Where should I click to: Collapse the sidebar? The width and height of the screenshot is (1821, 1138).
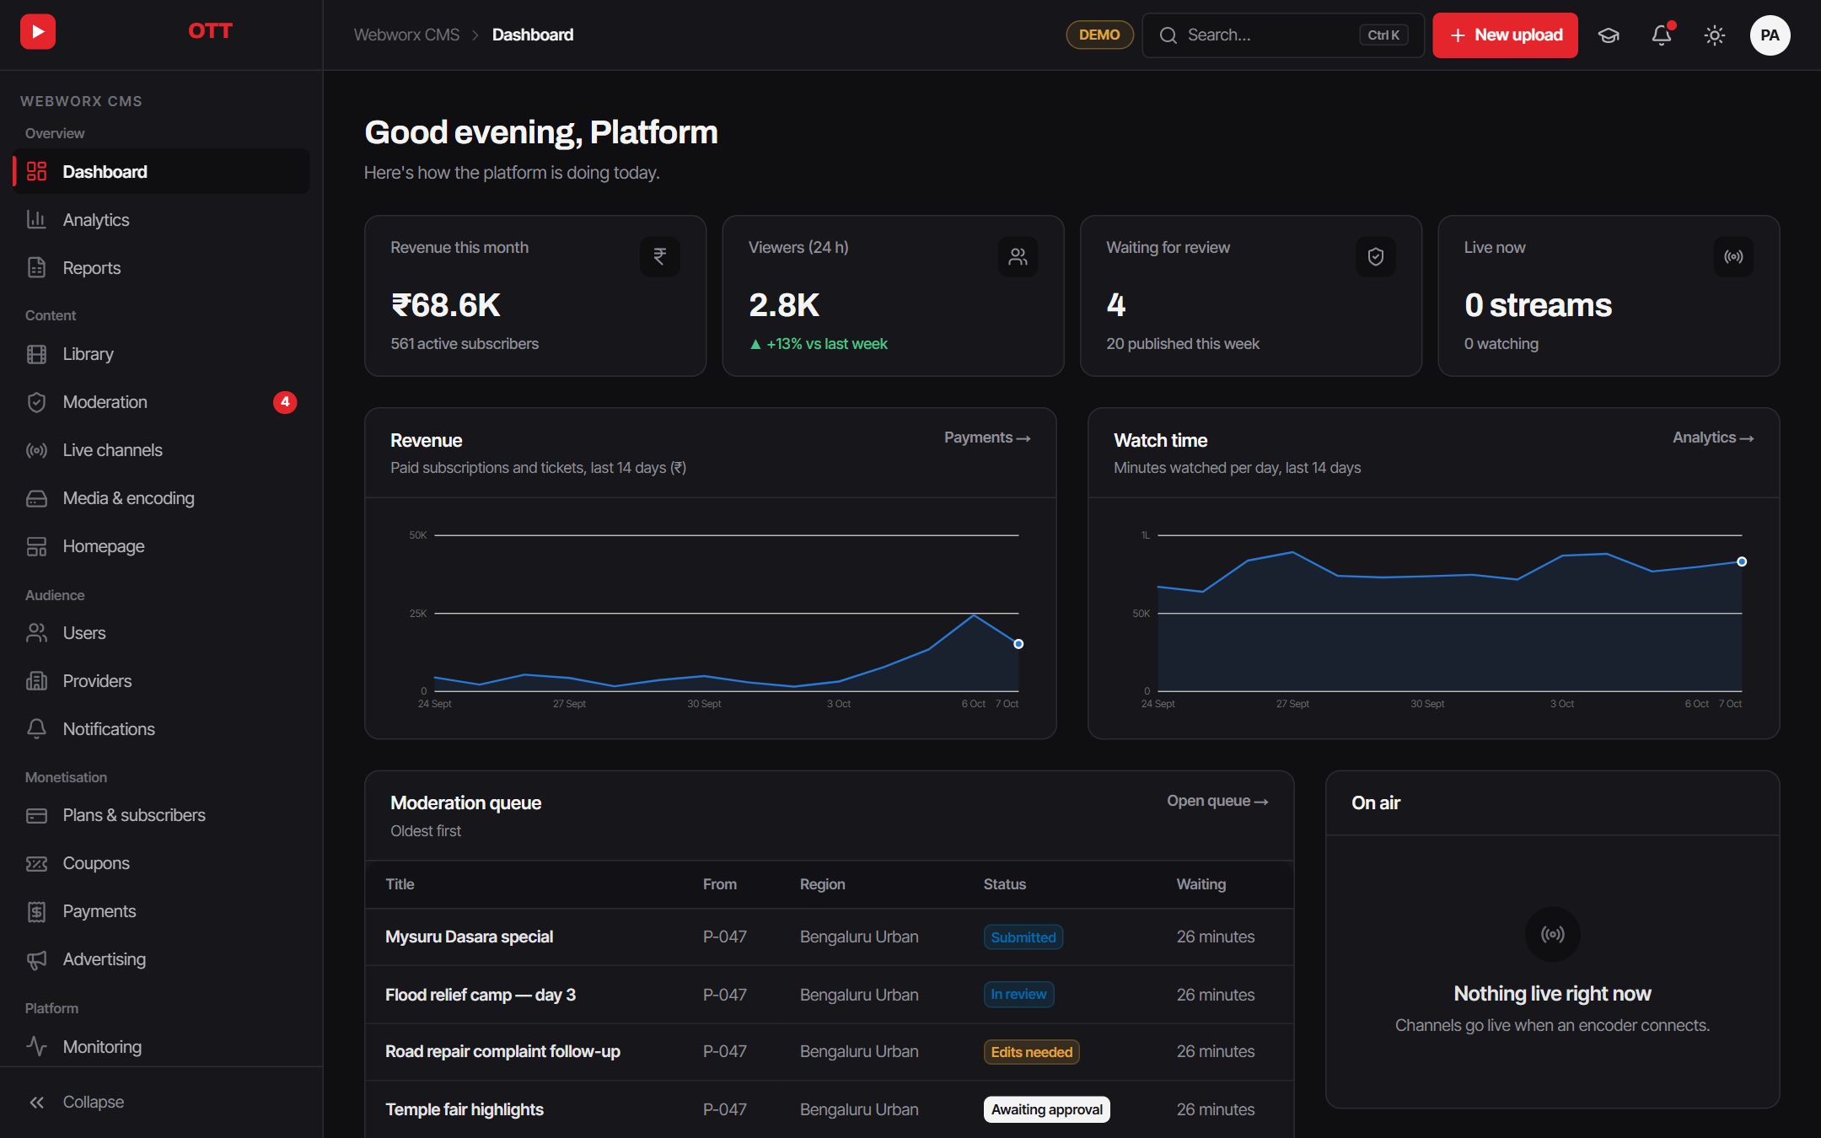(x=161, y=1102)
